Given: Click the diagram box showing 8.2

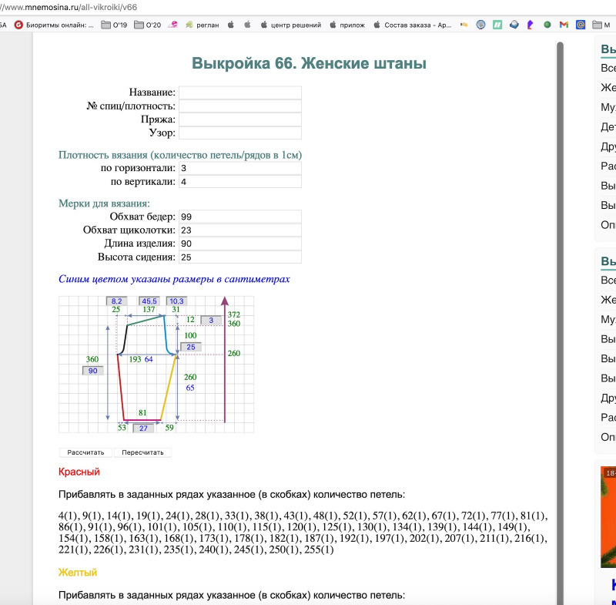Looking at the screenshot, I should (x=116, y=301).
